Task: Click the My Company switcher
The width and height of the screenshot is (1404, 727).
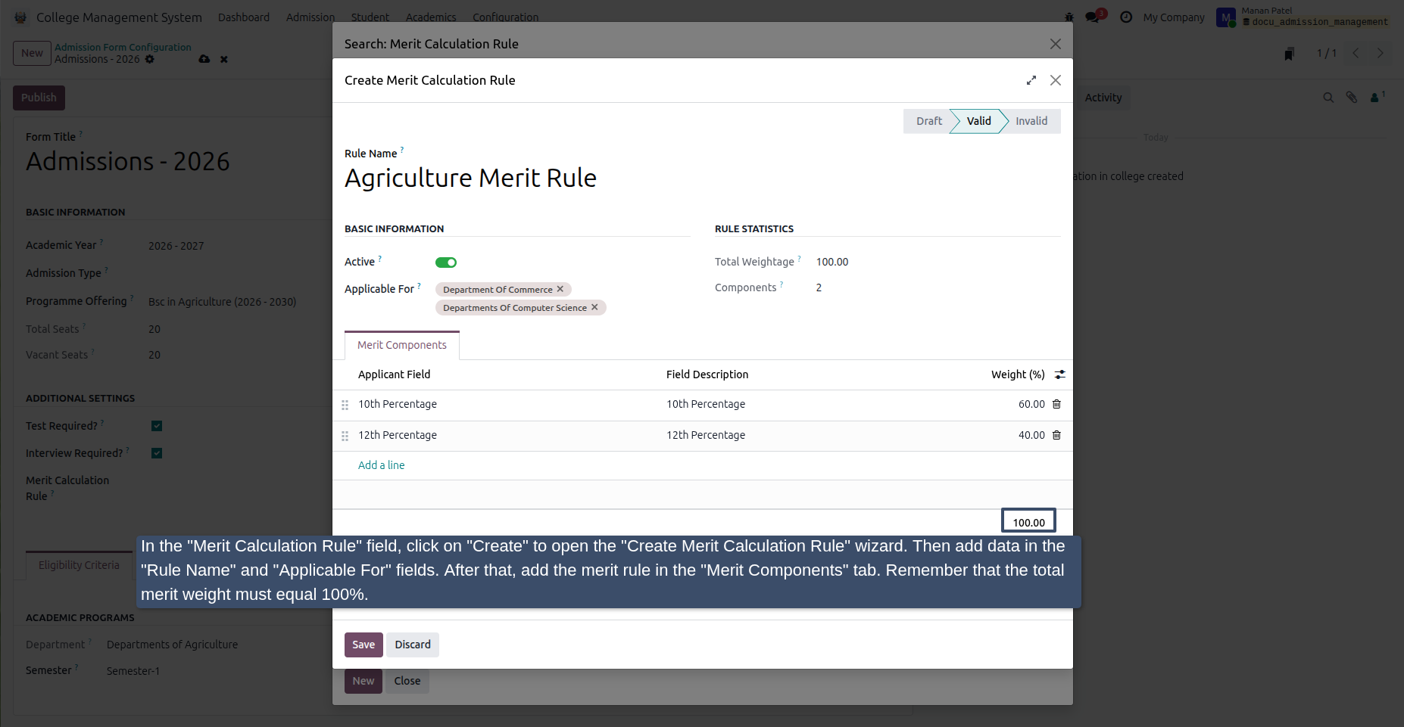Action: pos(1174,17)
